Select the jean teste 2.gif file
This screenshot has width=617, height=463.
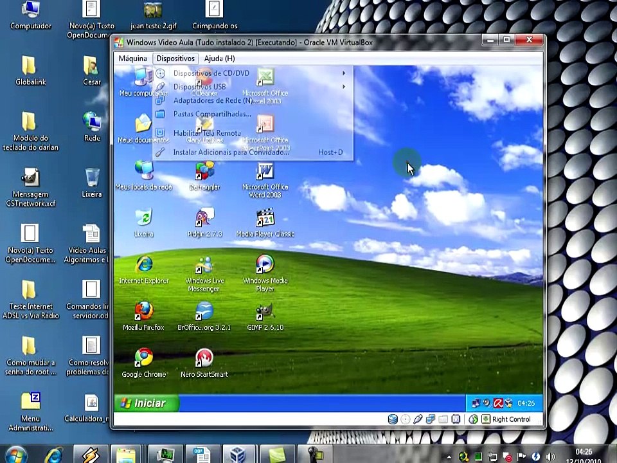pos(153,15)
